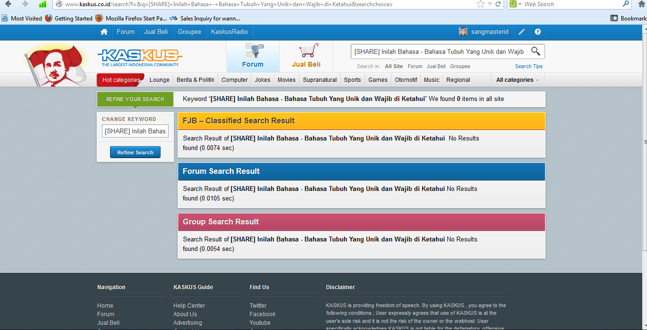Open the Supranatural category
The width and height of the screenshot is (647, 330).
click(x=320, y=80)
